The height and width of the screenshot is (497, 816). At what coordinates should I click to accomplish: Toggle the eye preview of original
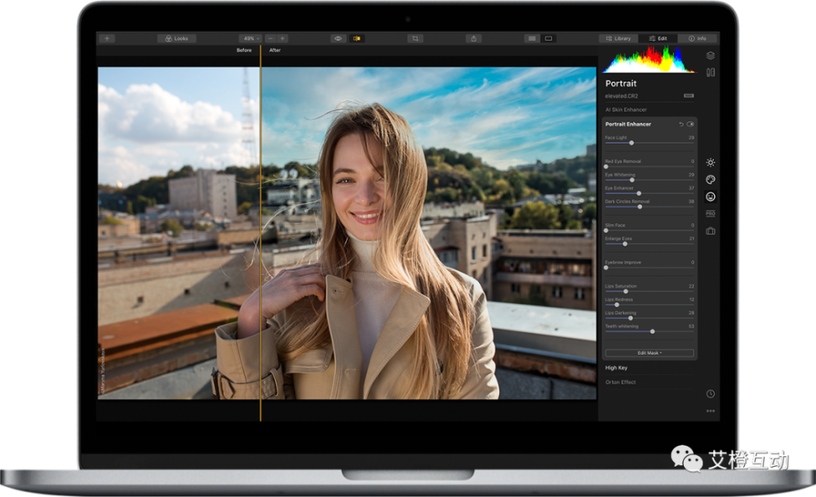coord(338,38)
